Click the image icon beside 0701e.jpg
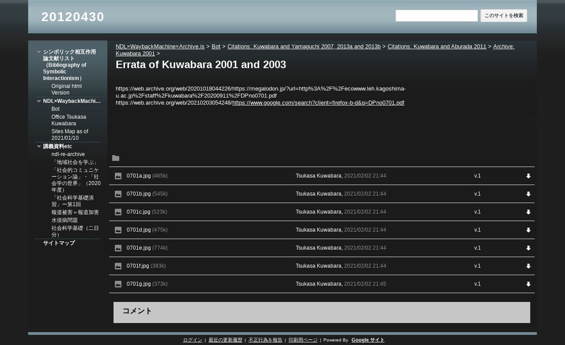 [x=118, y=248]
